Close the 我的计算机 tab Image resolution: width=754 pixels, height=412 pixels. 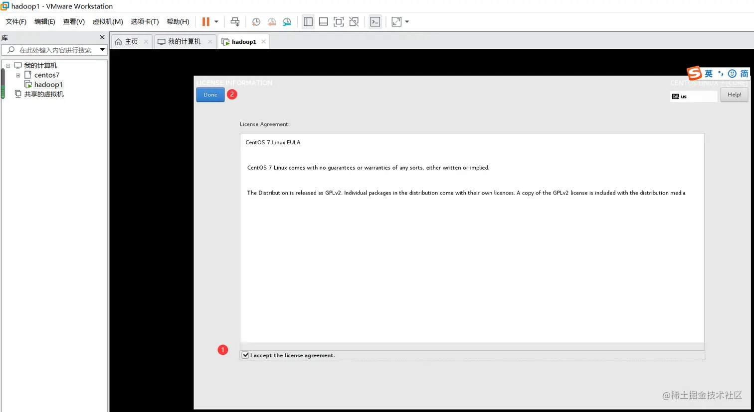click(210, 42)
